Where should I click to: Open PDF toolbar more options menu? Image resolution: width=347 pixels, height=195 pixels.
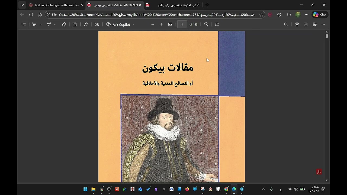tap(323, 24)
